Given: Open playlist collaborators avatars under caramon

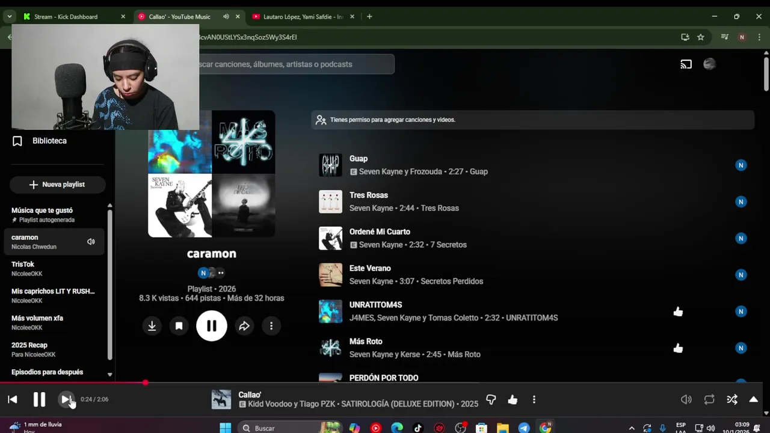Looking at the screenshot, I should tap(212, 273).
